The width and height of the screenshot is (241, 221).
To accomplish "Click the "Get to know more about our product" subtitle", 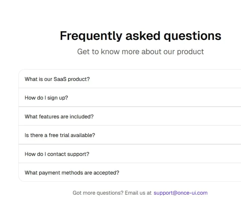I will (140, 52).
